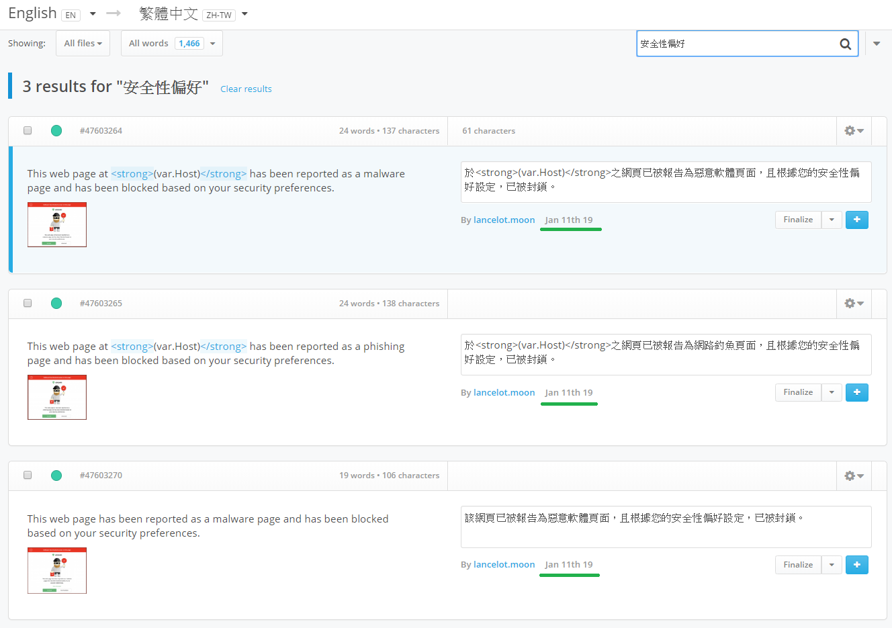This screenshot has width=892, height=628.
Task: Click the </strong> tag in #47603265 source
Action: (224, 346)
